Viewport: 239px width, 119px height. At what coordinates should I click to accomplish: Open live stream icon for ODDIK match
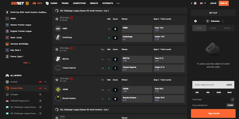tap(71, 79)
